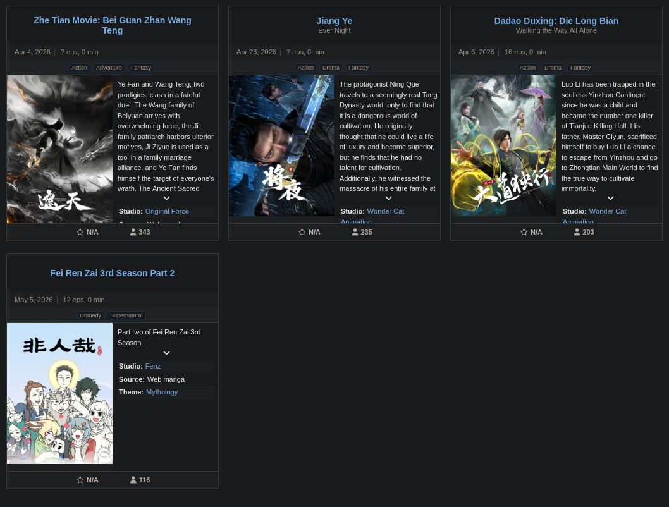Open the Dadao Duxing: Die Long Bian title
The image size is (669, 507).
[556, 21]
